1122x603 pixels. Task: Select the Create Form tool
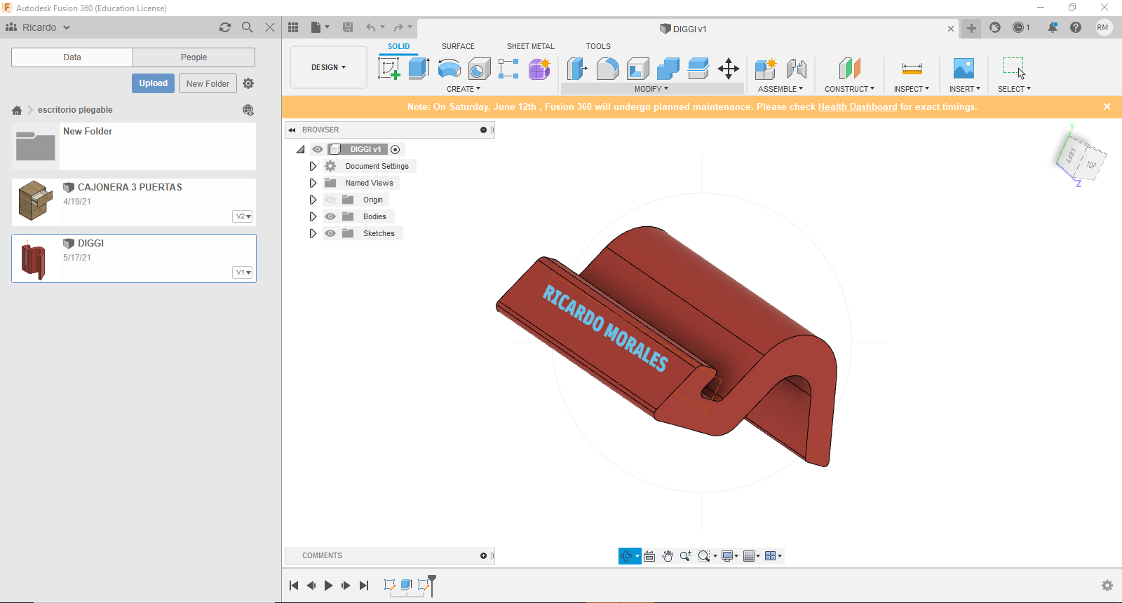(x=539, y=69)
